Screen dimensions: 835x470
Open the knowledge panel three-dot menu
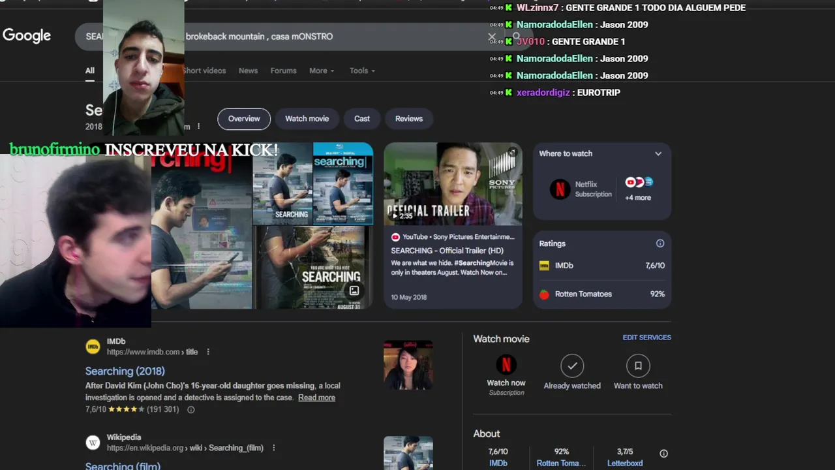[x=198, y=127]
